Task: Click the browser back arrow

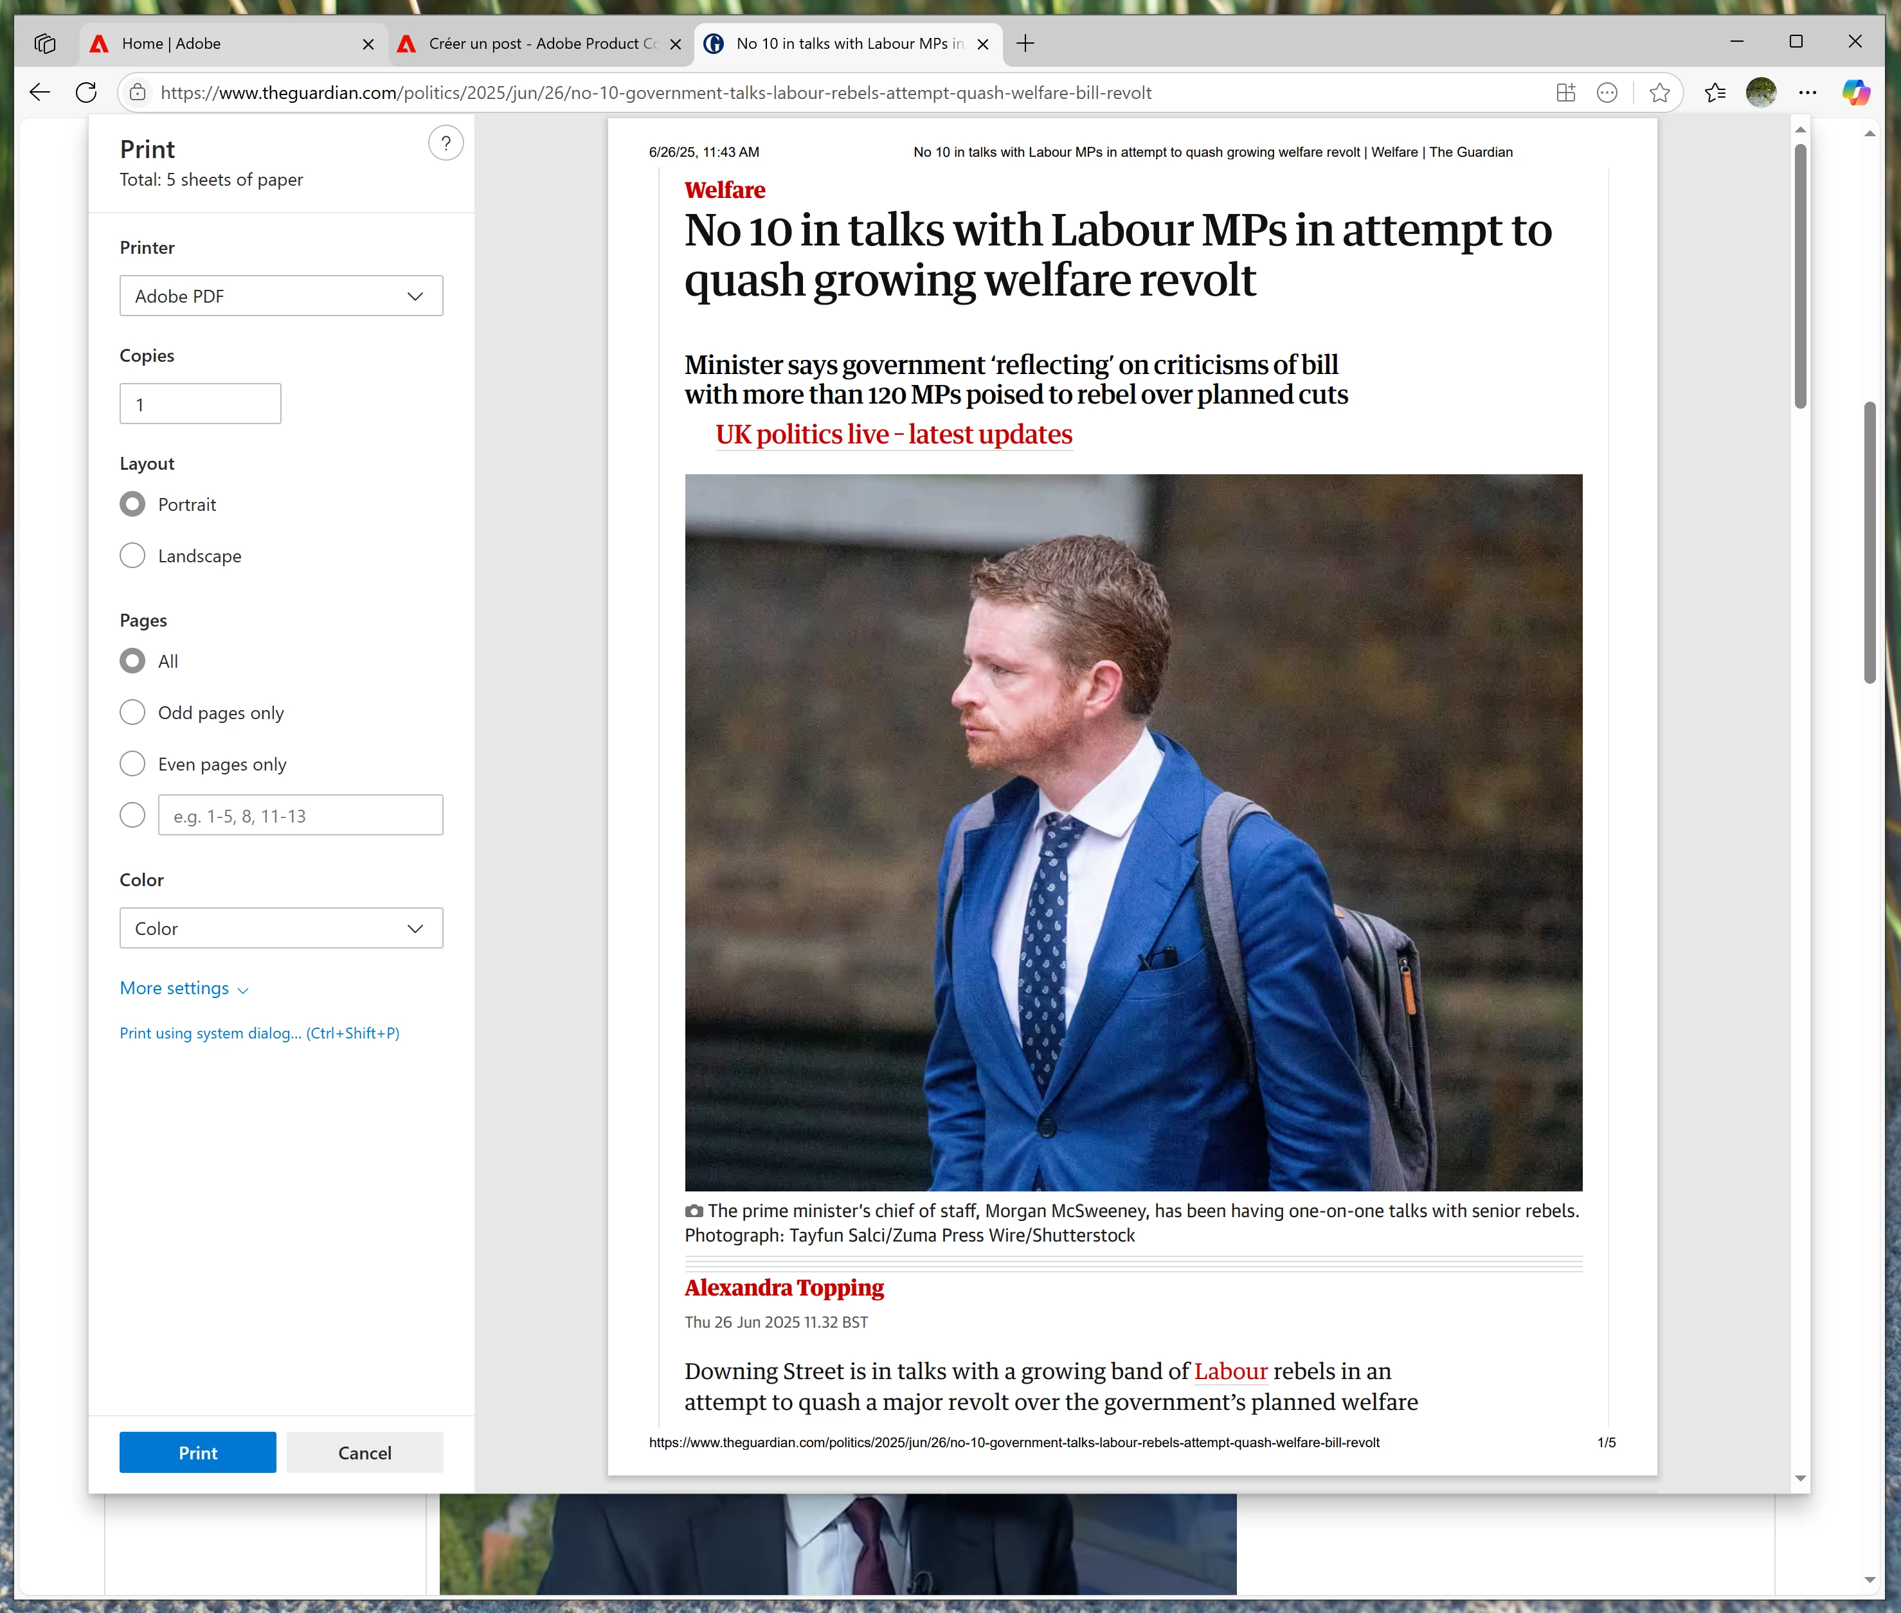Action: pyautogui.click(x=41, y=93)
